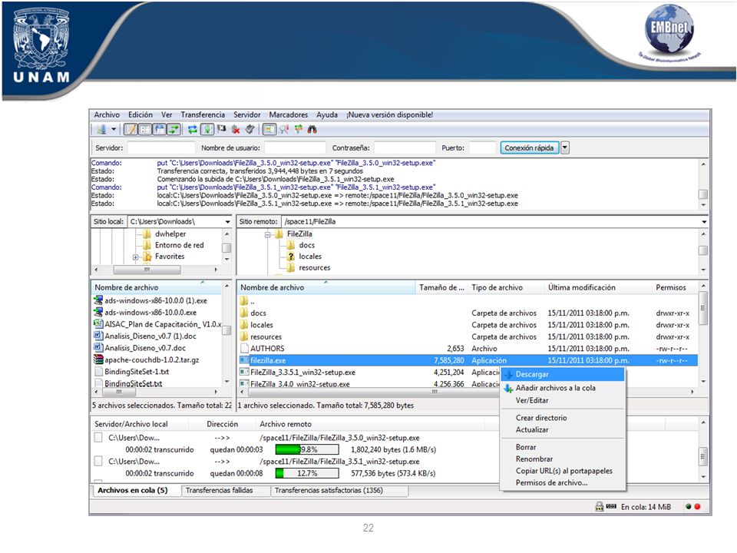The height and width of the screenshot is (553, 737).
Task: Open the Conexión rápida history dropdown
Action: 565,147
